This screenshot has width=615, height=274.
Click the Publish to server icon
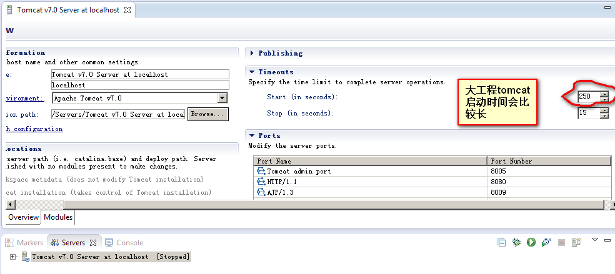576,242
